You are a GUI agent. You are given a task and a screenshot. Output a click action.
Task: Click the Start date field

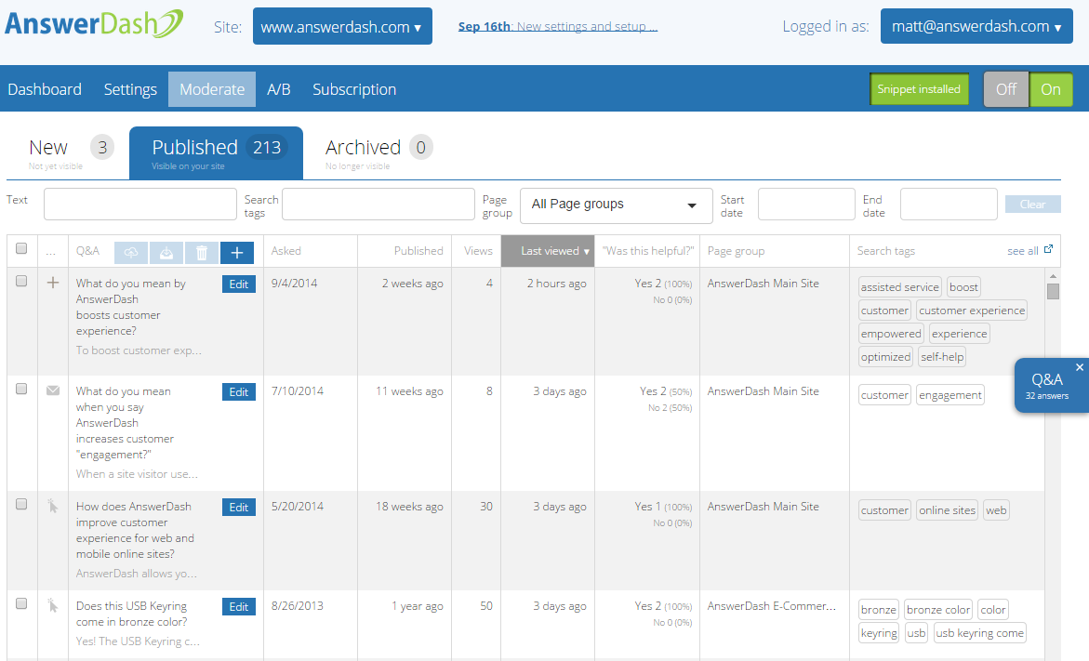tap(806, 205)
